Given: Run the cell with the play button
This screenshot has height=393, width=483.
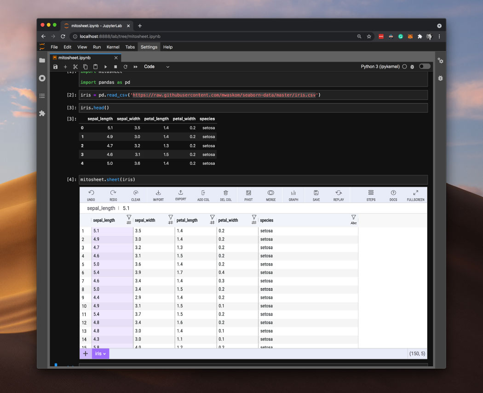Looking at the screenshot, I should point(105,67).
